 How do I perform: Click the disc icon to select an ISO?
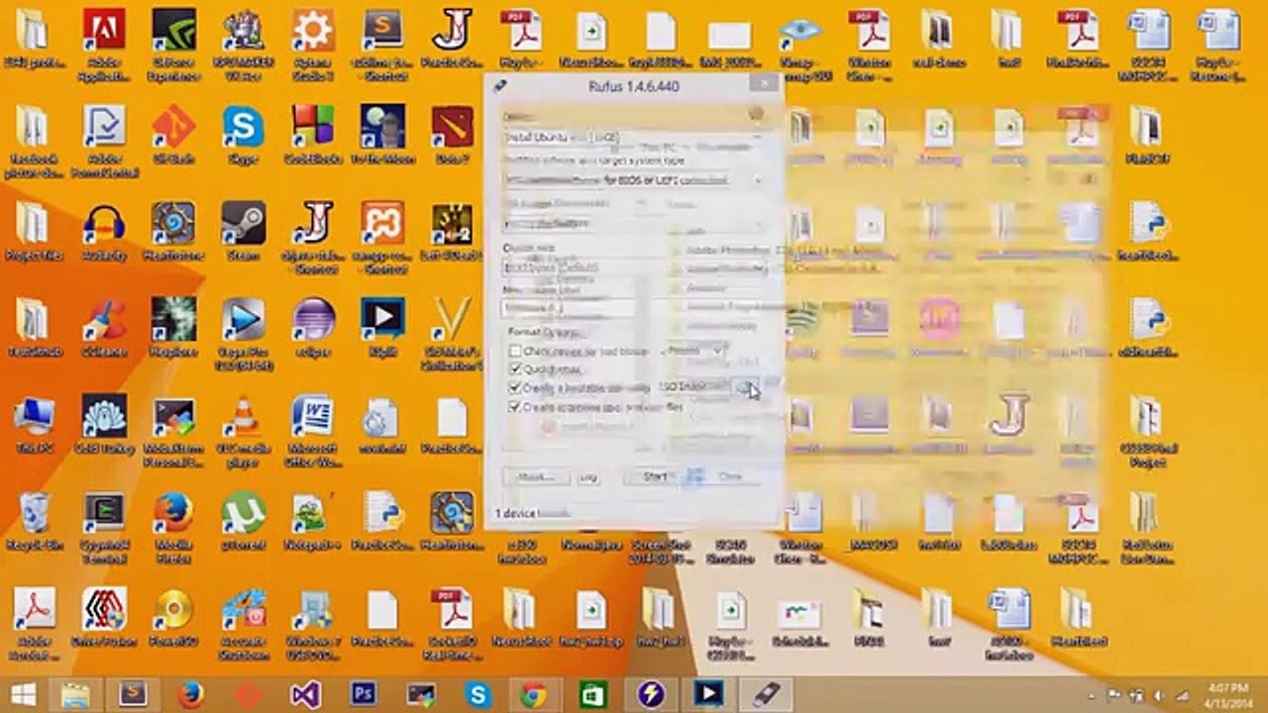tap(746, 386)
